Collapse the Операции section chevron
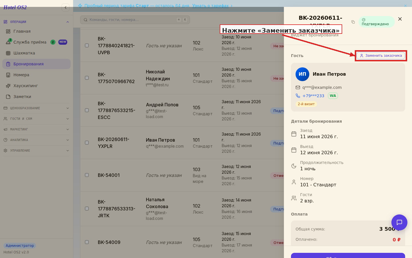Image resolution: width=412 pixels, height=258 pixels. [68, 22]
